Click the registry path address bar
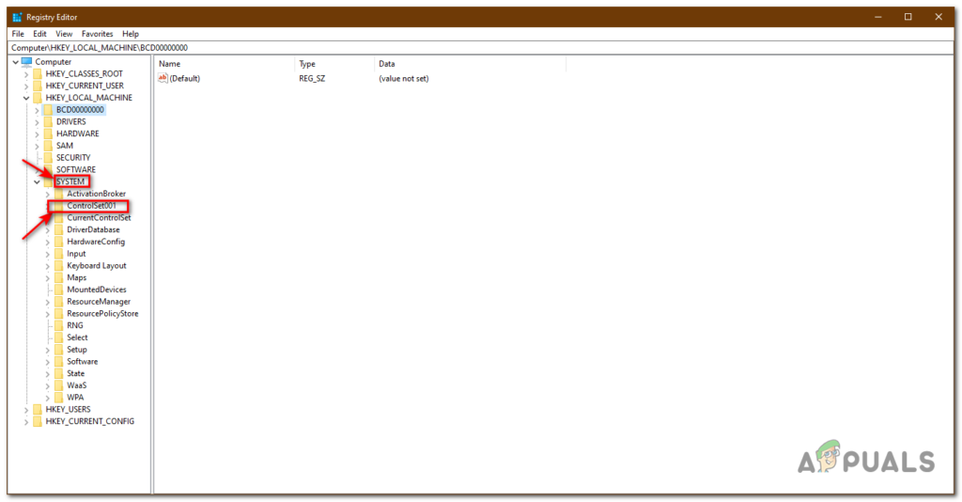Viewport: 962px width, 502px height. pyautogui.click(x=481, y=47)
